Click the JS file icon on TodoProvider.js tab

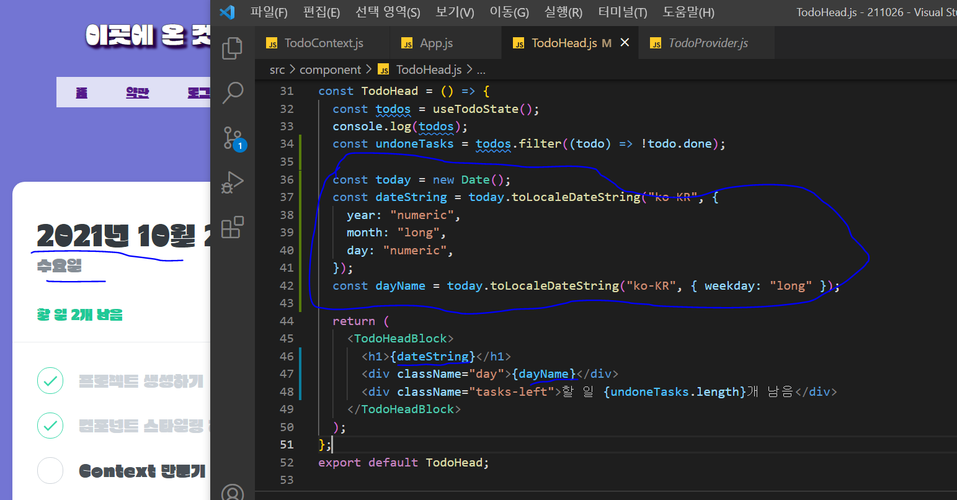(656, 43)
